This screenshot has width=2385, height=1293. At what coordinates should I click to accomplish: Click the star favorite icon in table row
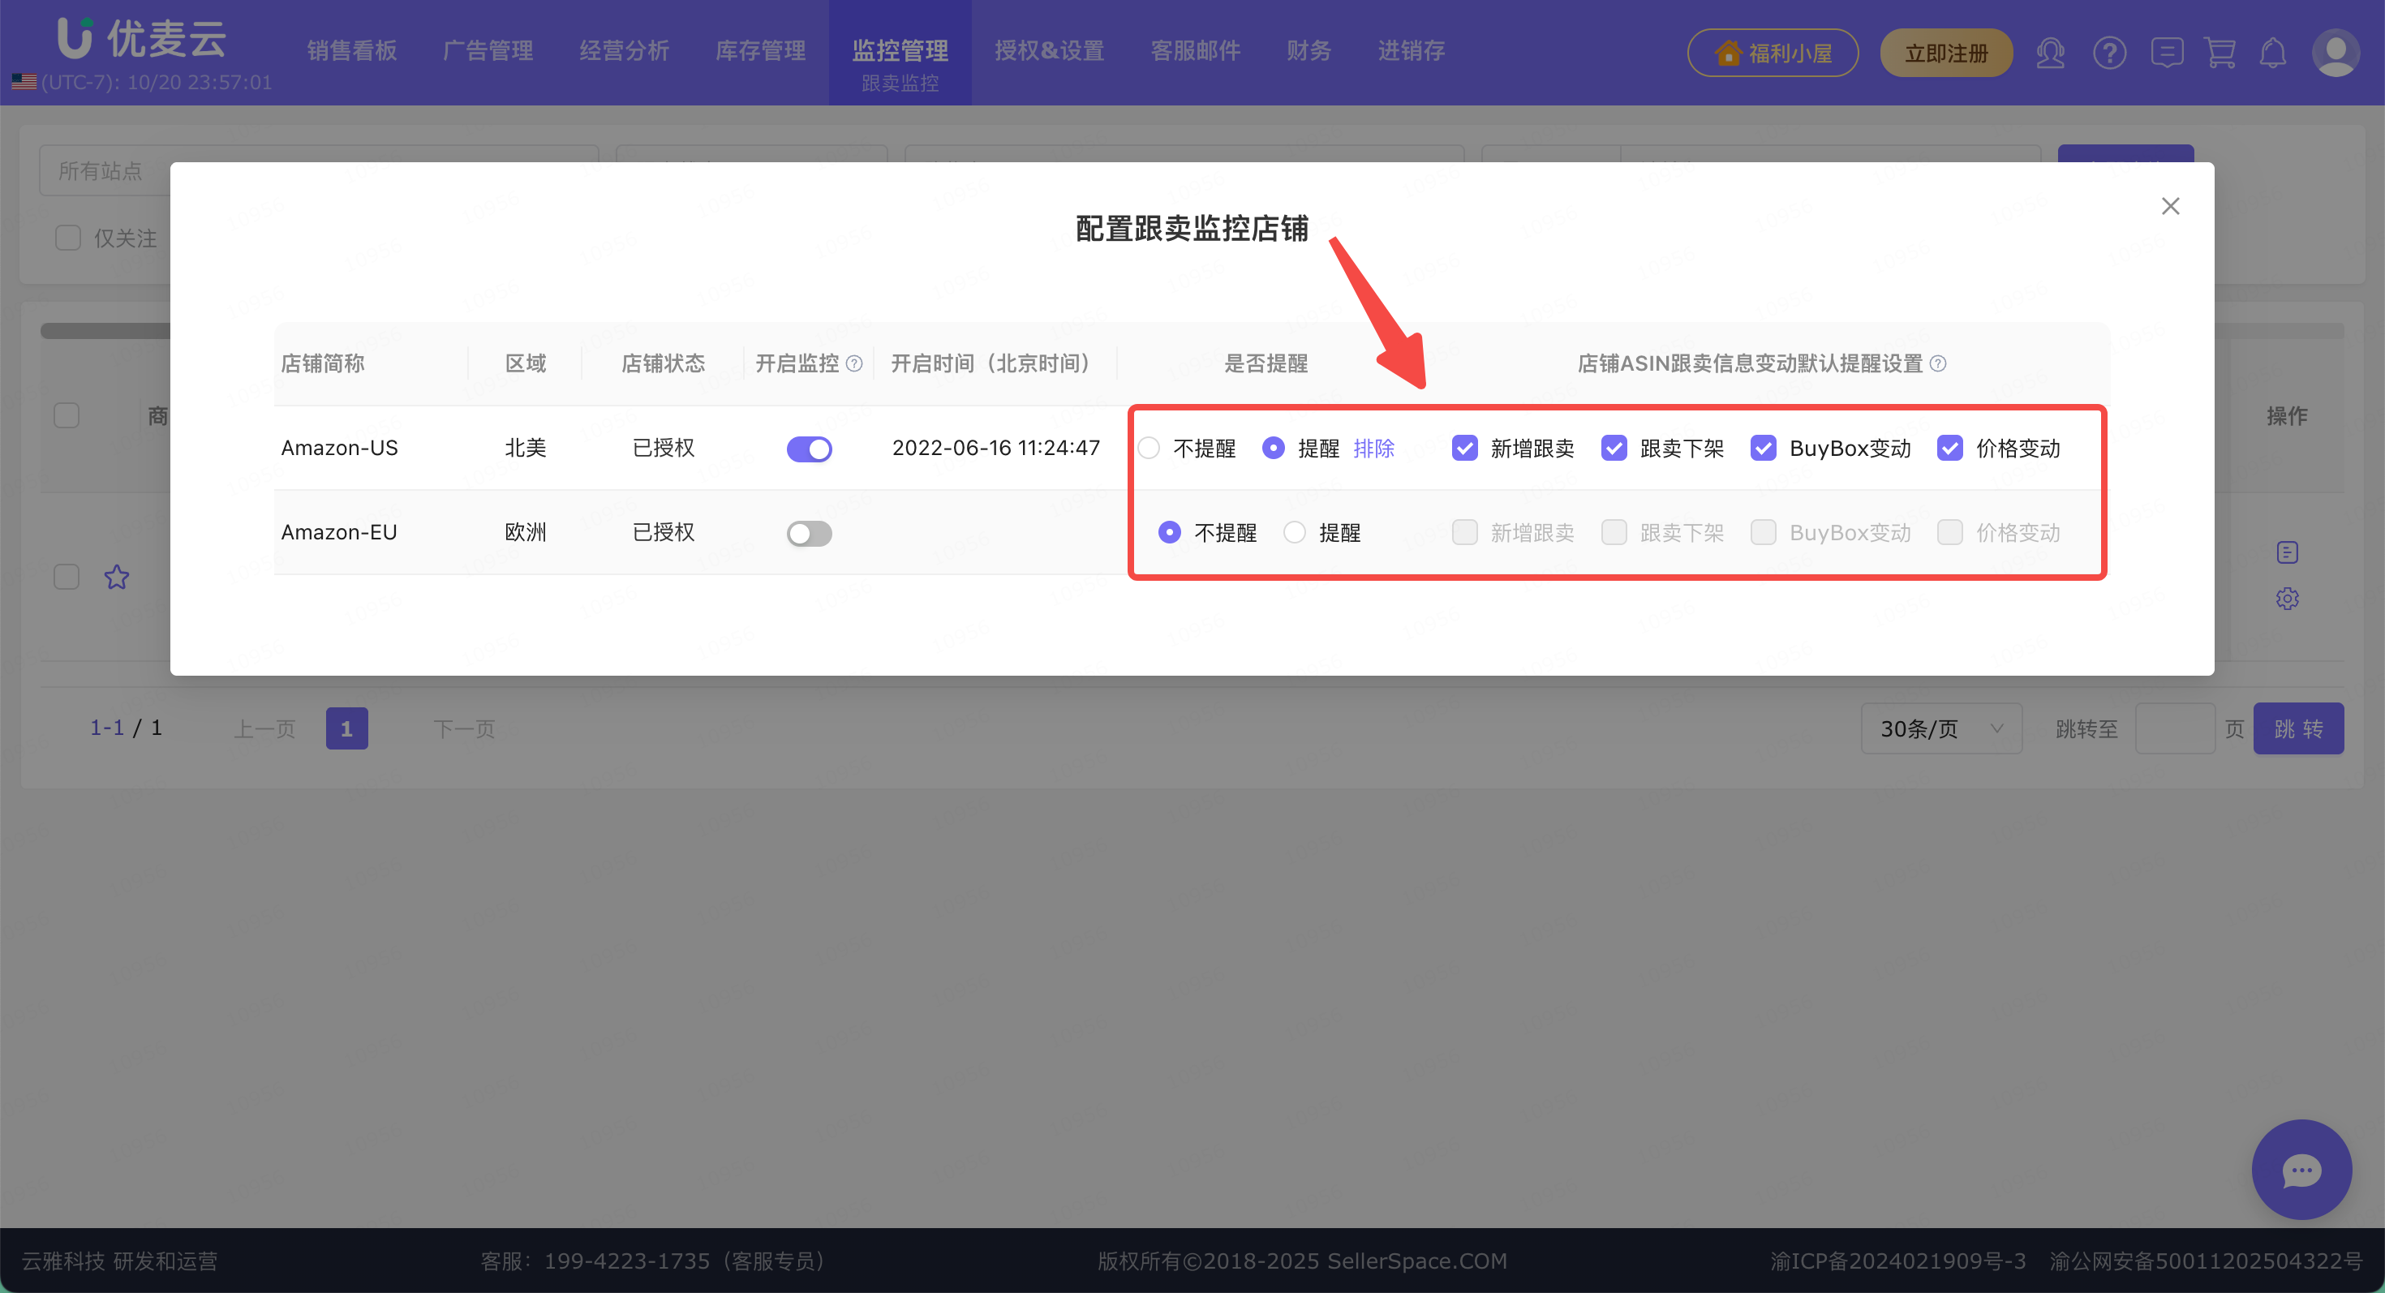pos(117,578)
